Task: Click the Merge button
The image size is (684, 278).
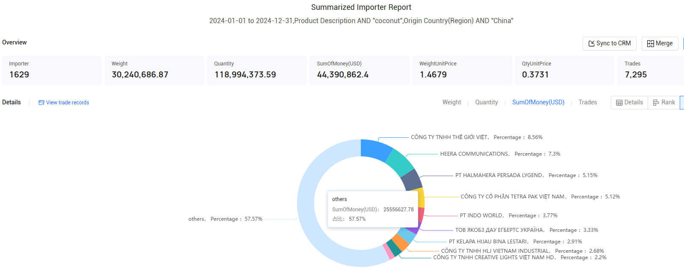Action: coord(660,44)
